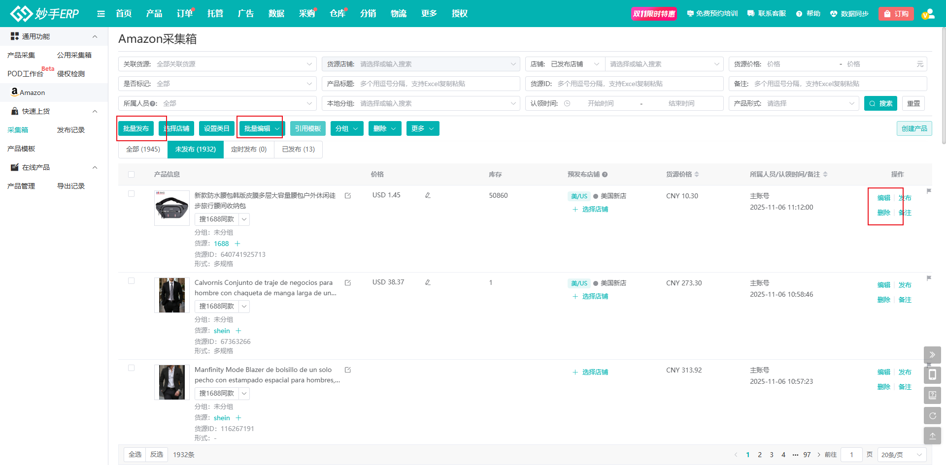Open the 关联货源 filter dropdown

tap(217, 64)
